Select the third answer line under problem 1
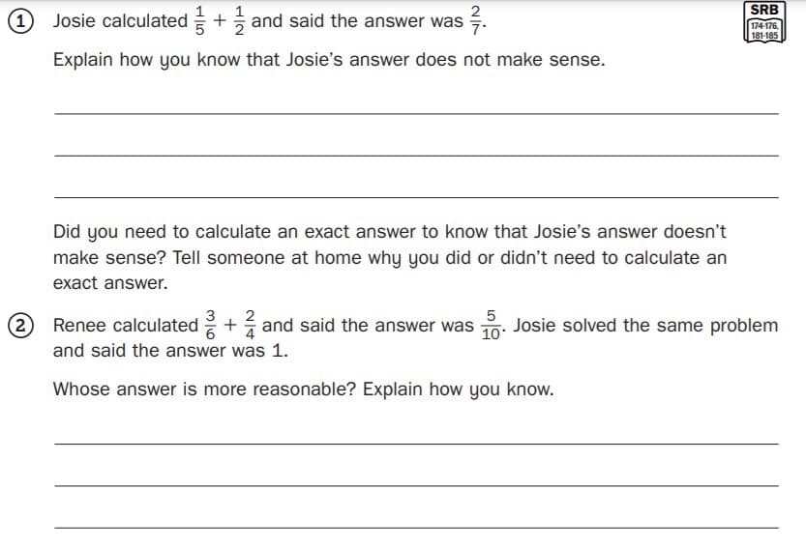This screenshot has height=548, width=806. pyautogui.click(x=416, y=195)
